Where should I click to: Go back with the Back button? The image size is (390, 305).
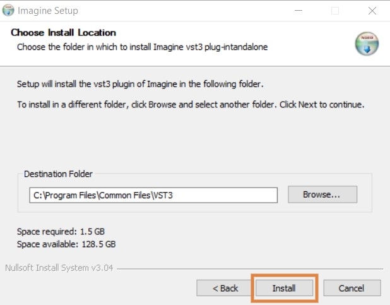click(225, 288)
